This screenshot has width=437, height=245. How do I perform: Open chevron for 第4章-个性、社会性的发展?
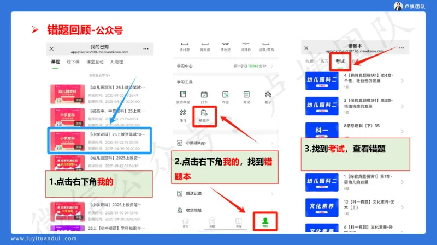click(x=402, y=81)
